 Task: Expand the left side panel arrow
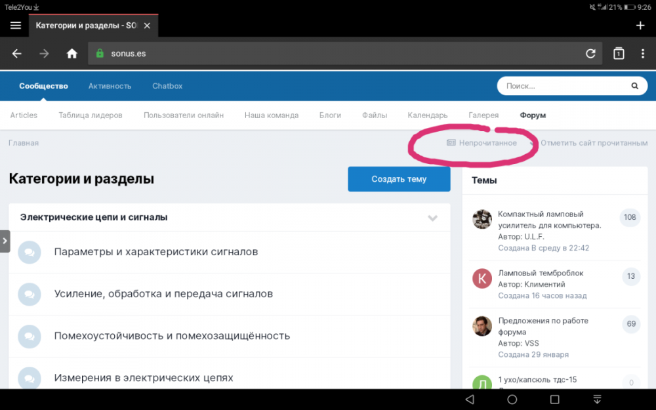[x=5, y=241]
